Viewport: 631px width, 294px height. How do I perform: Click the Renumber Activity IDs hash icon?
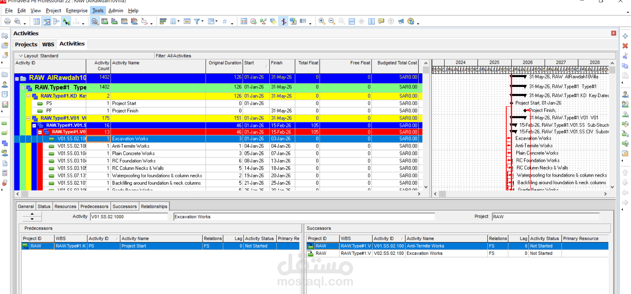(x=225, y=21)
